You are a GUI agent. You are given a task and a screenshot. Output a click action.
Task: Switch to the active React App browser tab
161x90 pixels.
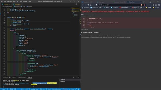pyautogui.click(x=135, y=2)
